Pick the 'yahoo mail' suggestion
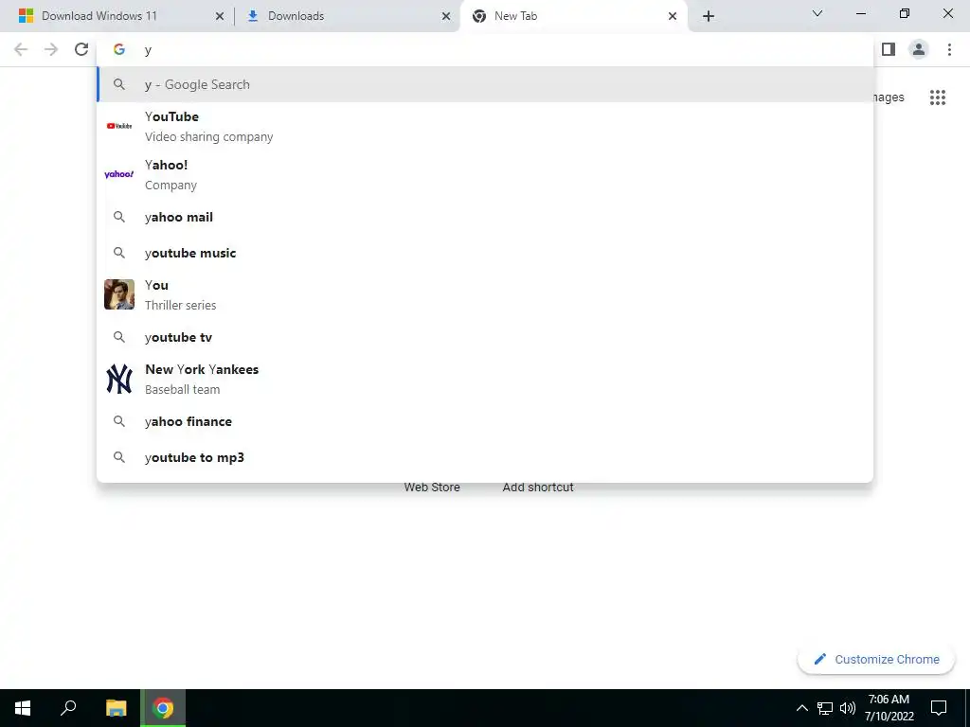 click(485, 217)
